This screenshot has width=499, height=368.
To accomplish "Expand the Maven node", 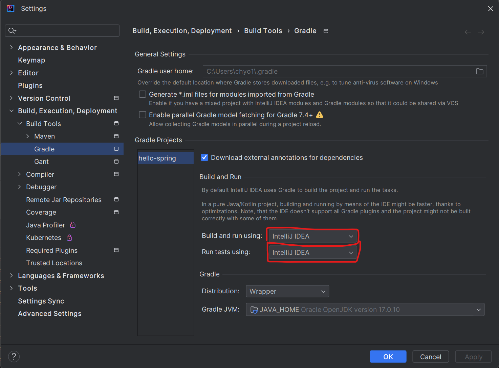I will click(x=28, y=136).
